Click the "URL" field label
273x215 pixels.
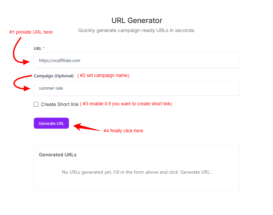pos(37,48)
